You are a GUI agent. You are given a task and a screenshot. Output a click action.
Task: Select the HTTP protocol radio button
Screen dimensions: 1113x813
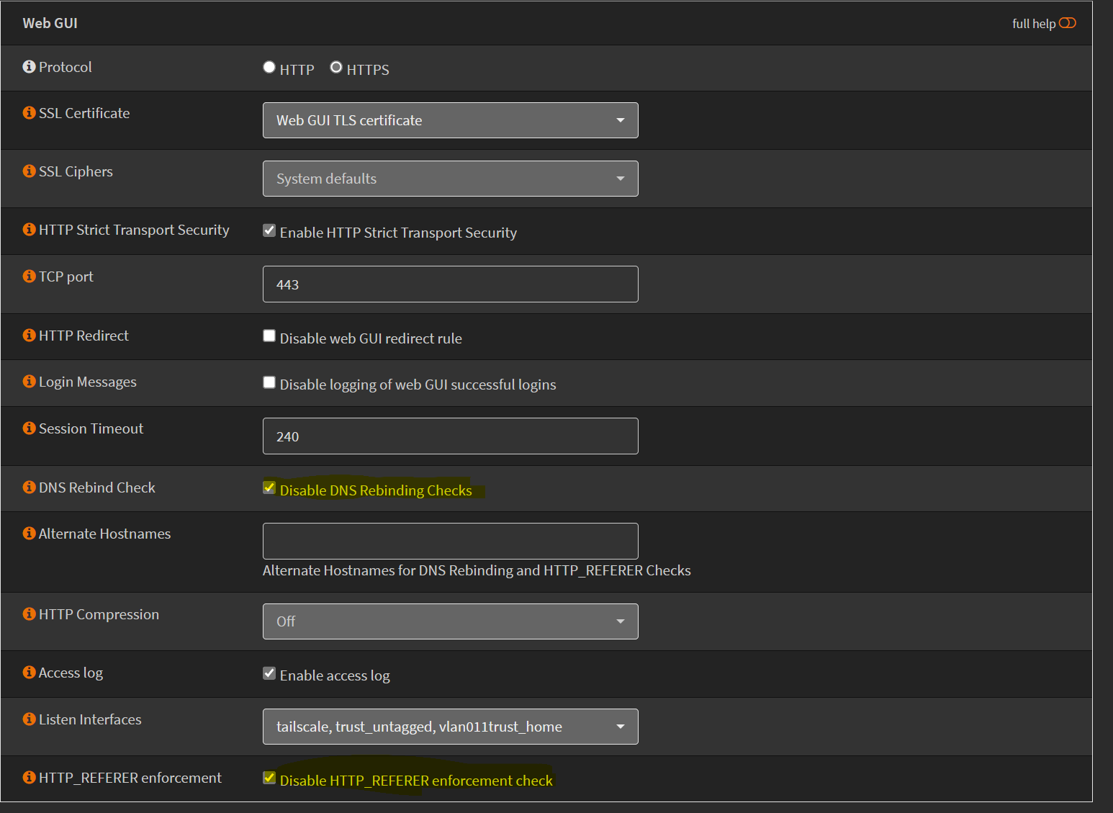coord(269,67)
